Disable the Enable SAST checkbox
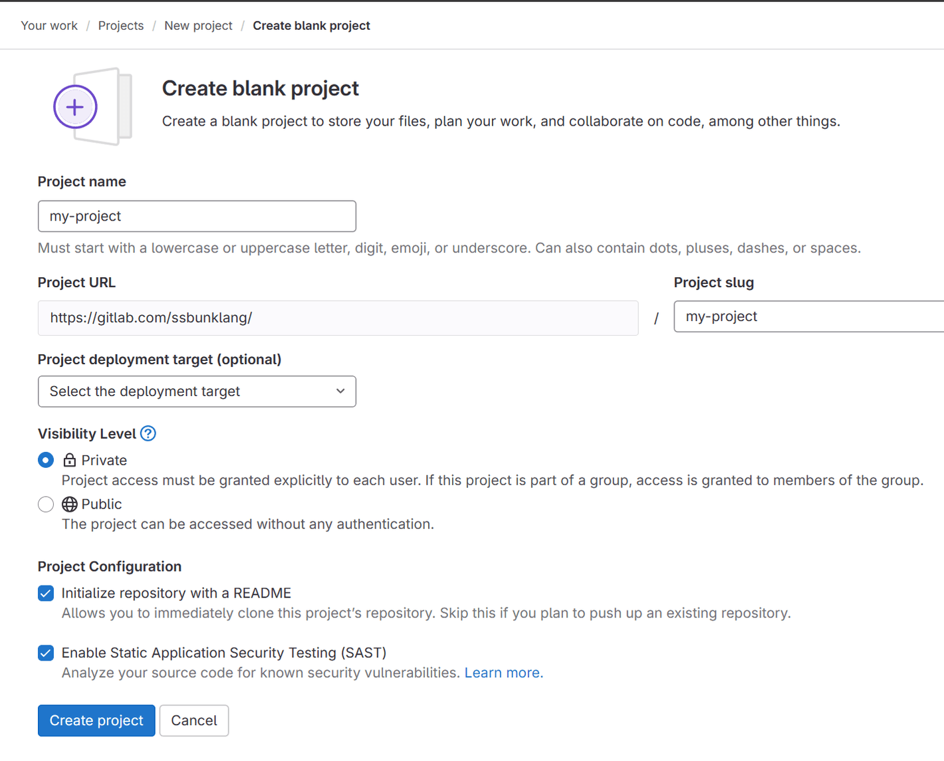 coord(45,653)
